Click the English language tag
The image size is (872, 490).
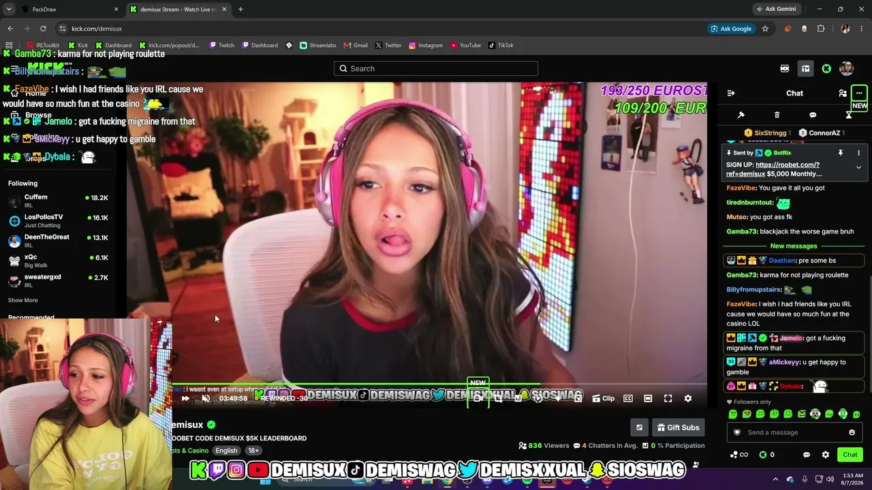(x=226, y=451)
